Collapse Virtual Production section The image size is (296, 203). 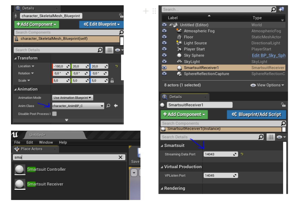tap(162, 167)
